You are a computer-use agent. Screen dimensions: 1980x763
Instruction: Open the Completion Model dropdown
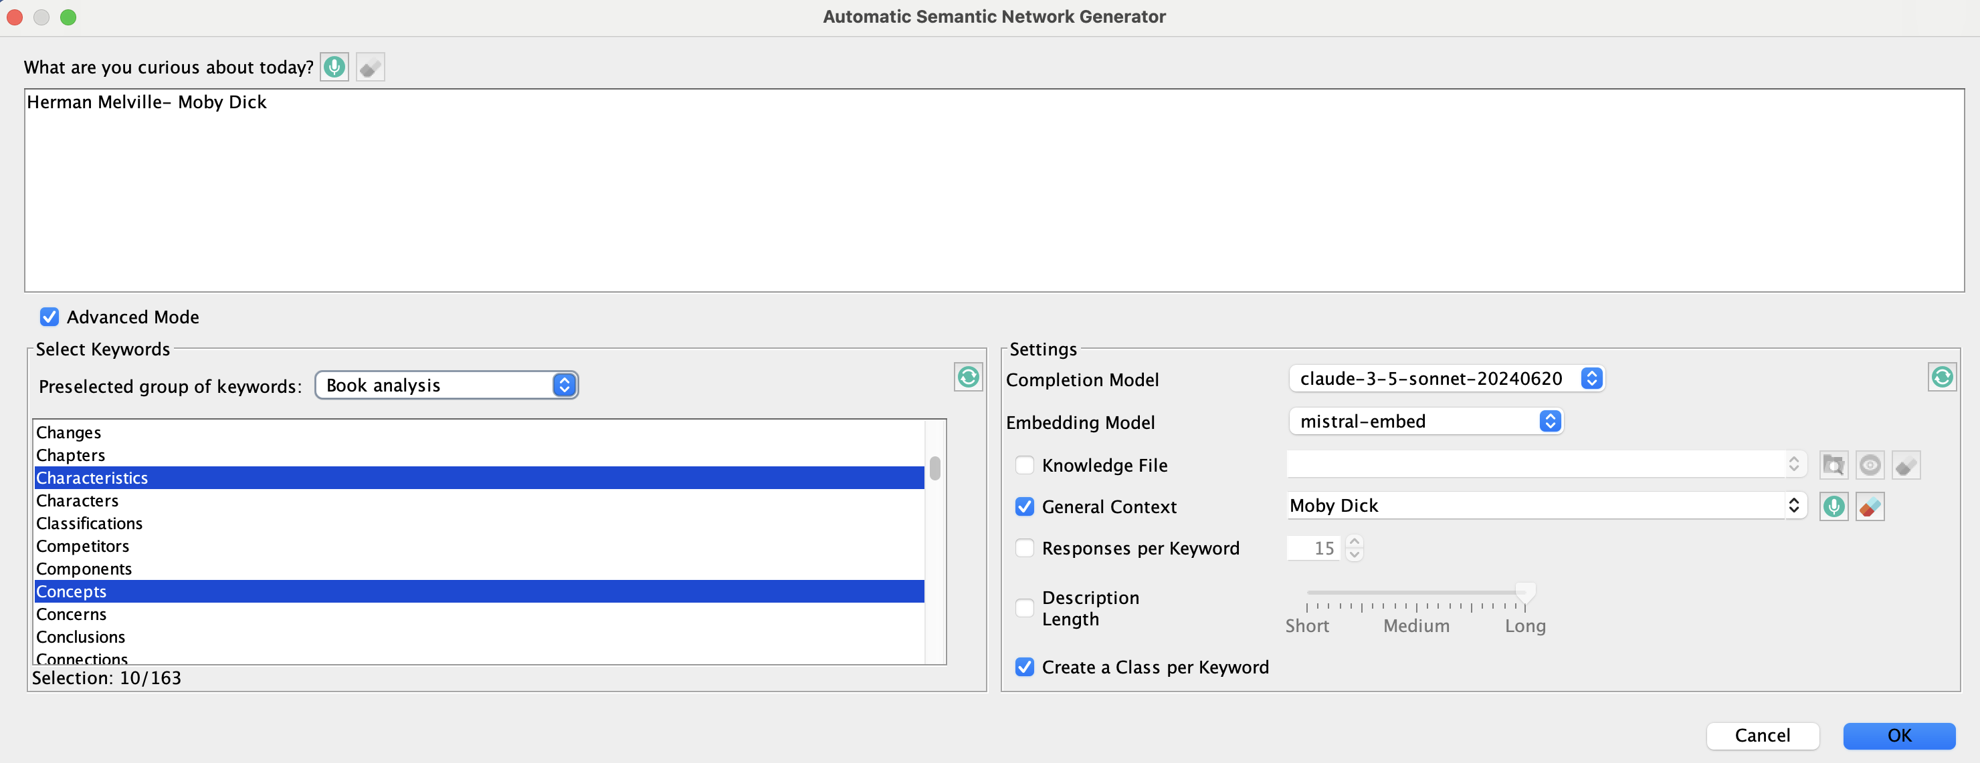click(1446, 378)
